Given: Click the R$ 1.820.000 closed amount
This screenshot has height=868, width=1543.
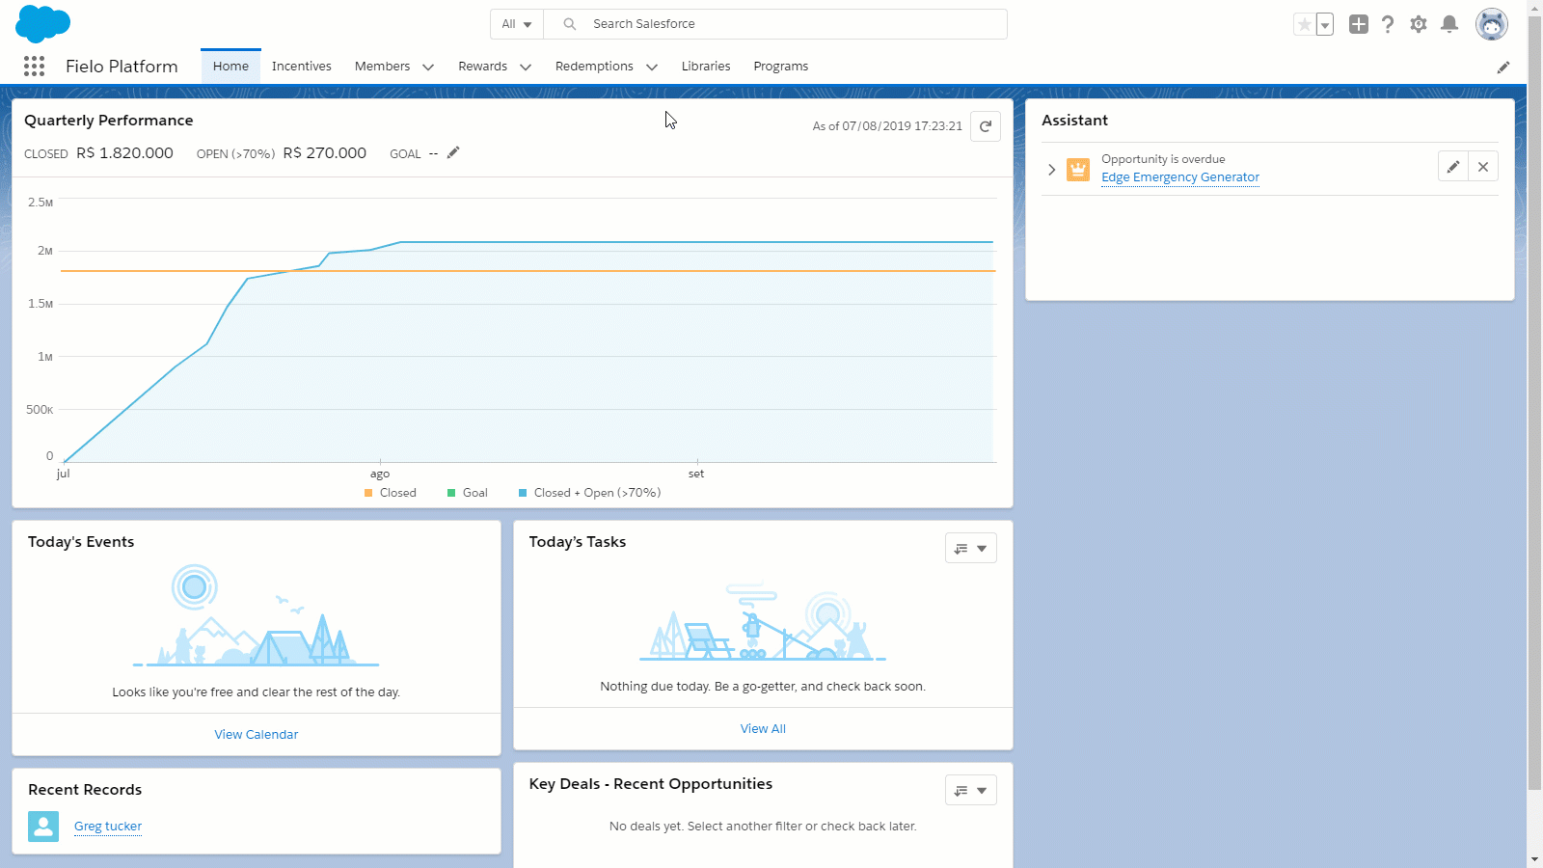Looking at the screenshot, I should click(x=125, y=153).
